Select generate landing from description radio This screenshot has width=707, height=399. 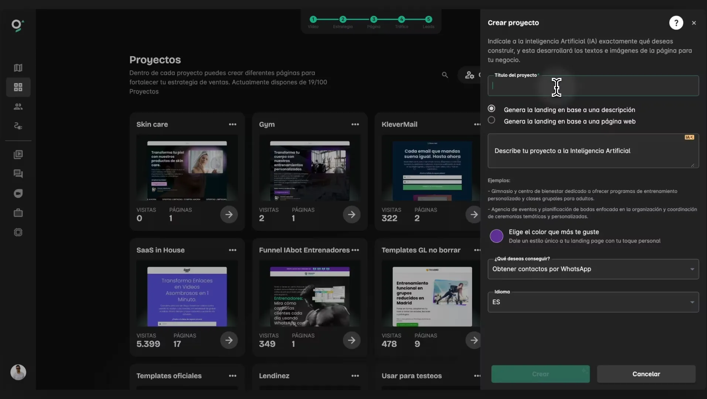tap(491, 109)
